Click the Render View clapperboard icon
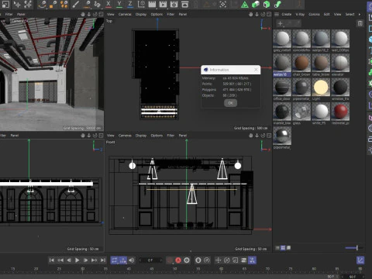Screen dimensions: 372x279 point(152,4)
